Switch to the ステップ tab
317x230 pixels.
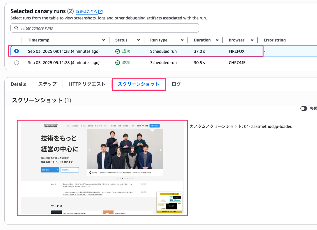click(x=47, y=84)
